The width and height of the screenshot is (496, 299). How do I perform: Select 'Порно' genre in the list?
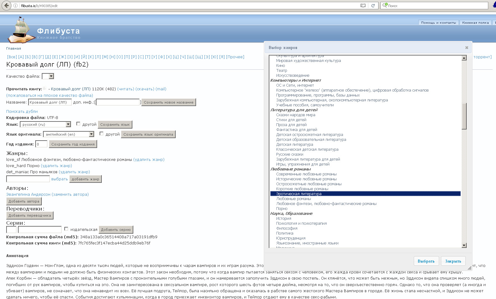point(282,209)
